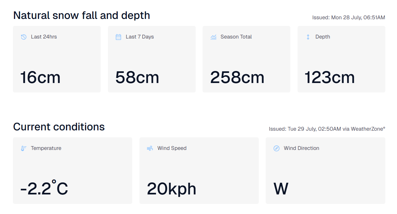The height and width of the screenshot is (214, 397).
Task: Click the WeatherZone issued timestamp text
Action: [x=327, y=129]
